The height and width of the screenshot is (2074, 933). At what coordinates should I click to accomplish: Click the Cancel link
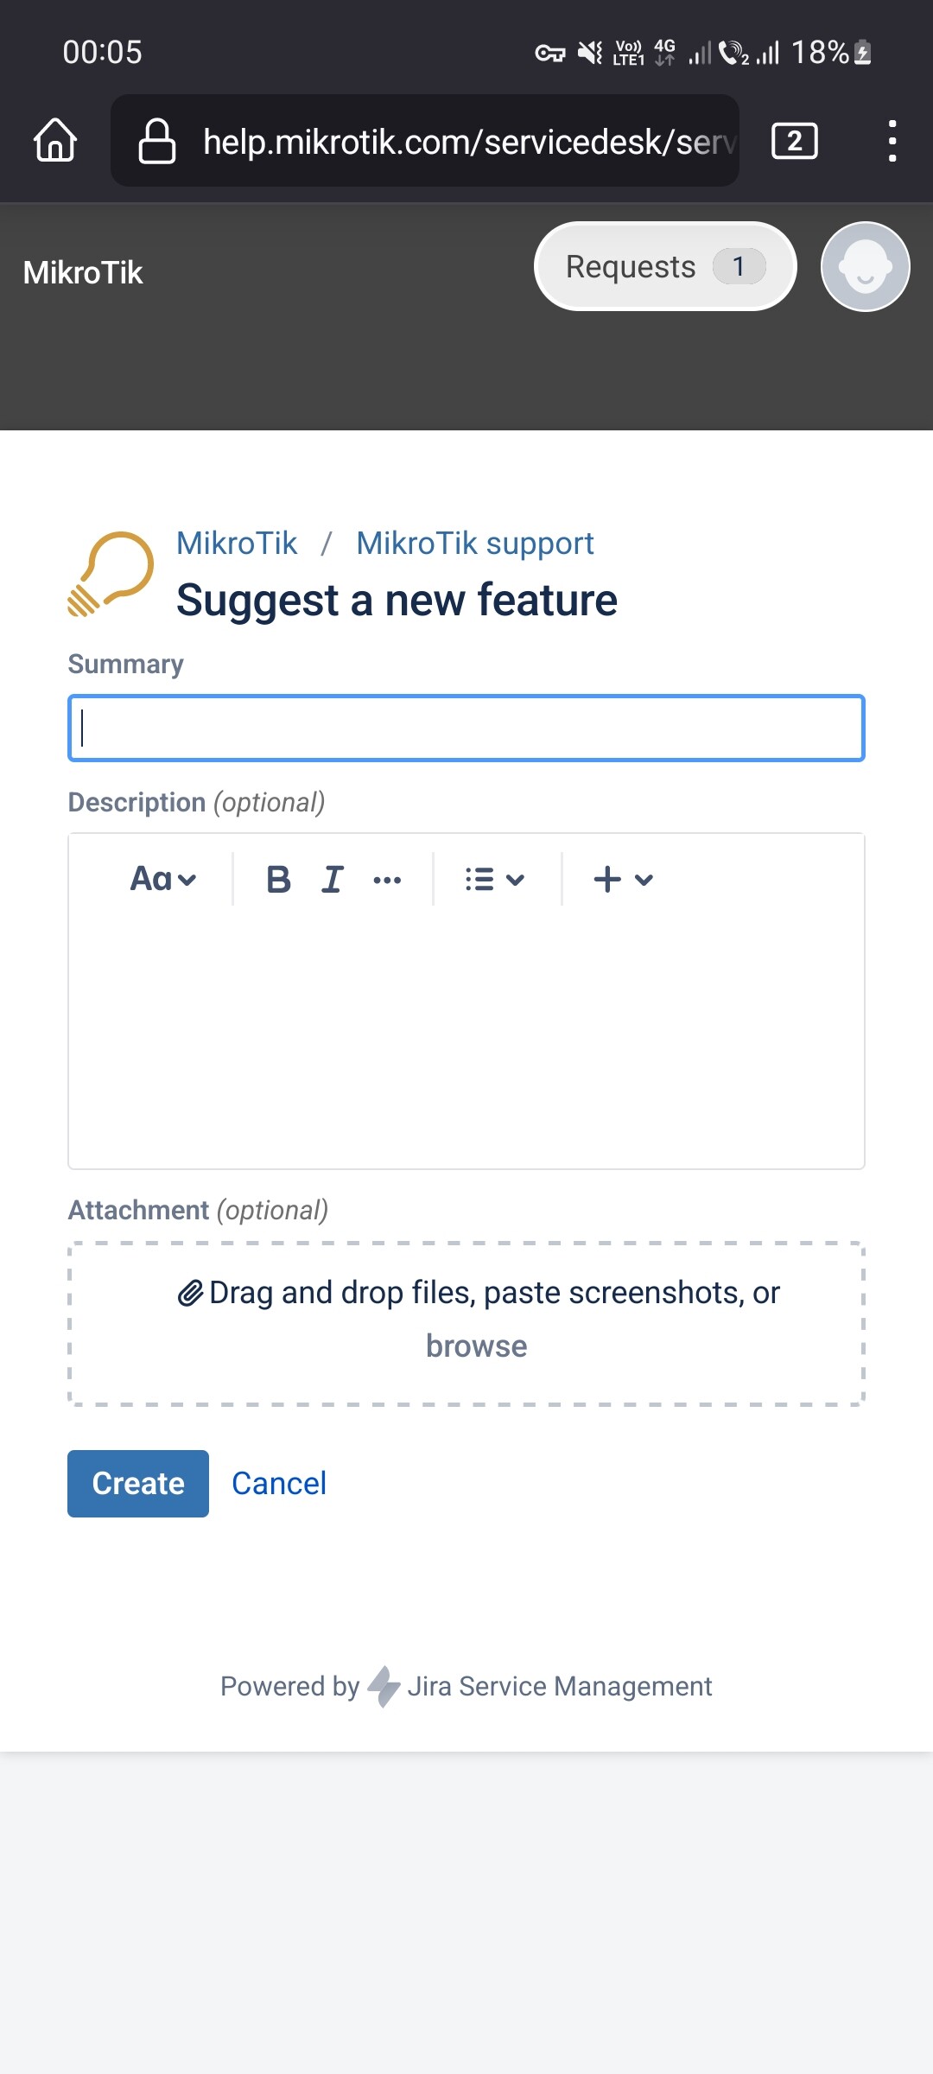click(x=279, y=1484)
